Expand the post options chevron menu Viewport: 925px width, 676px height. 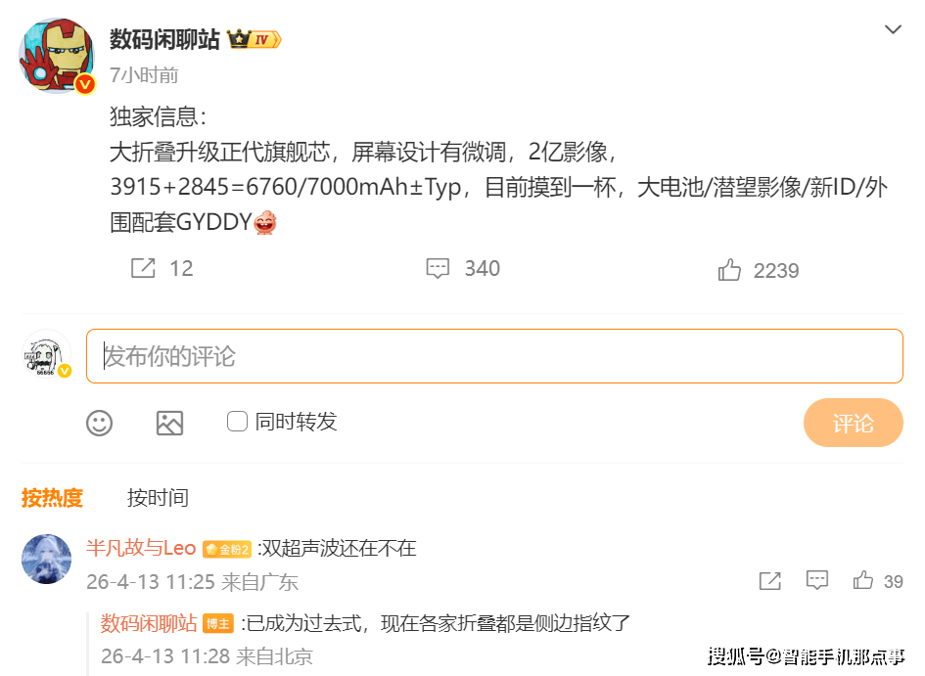pyautogui.click(x=893, y=29)
